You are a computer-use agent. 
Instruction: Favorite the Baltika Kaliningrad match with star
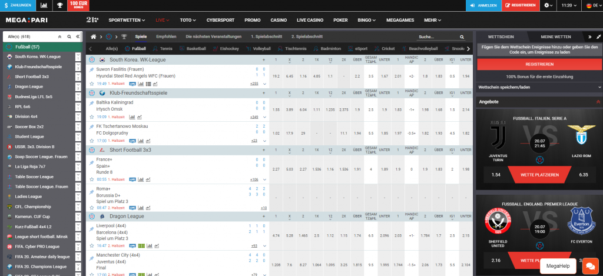tap(91, 117)
